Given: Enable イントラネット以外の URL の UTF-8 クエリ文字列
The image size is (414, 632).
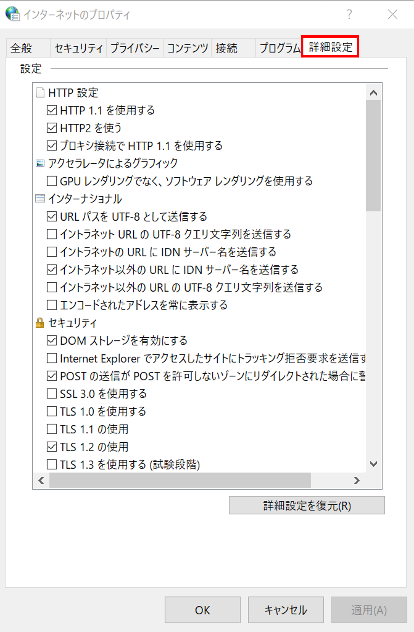Looking at the screenshot, I should 52,287.
